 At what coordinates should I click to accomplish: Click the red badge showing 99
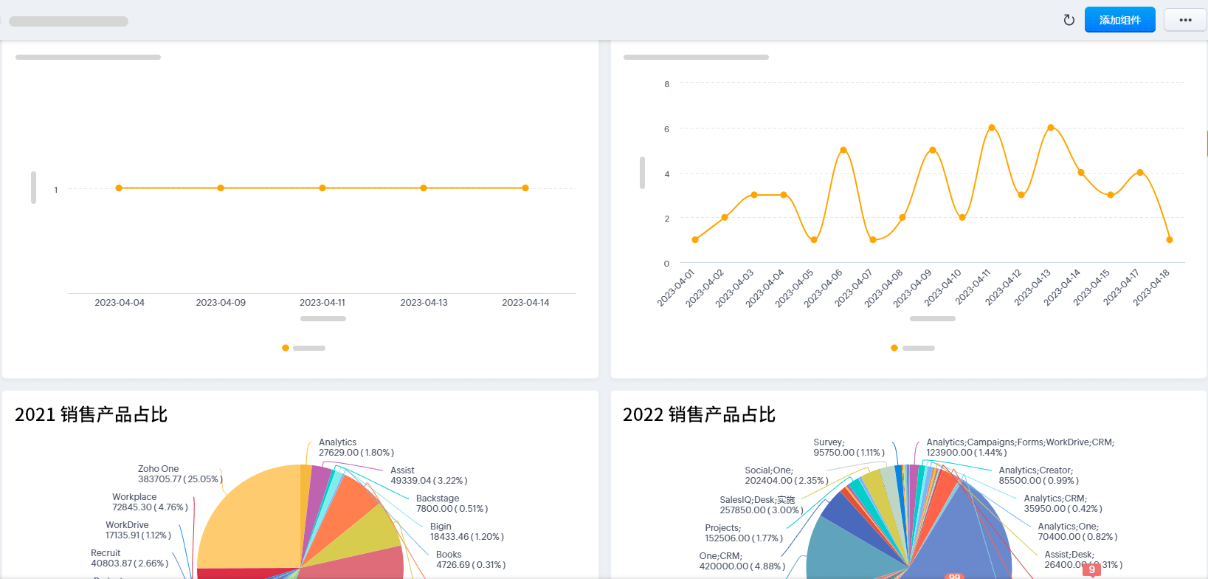point(954,576)
